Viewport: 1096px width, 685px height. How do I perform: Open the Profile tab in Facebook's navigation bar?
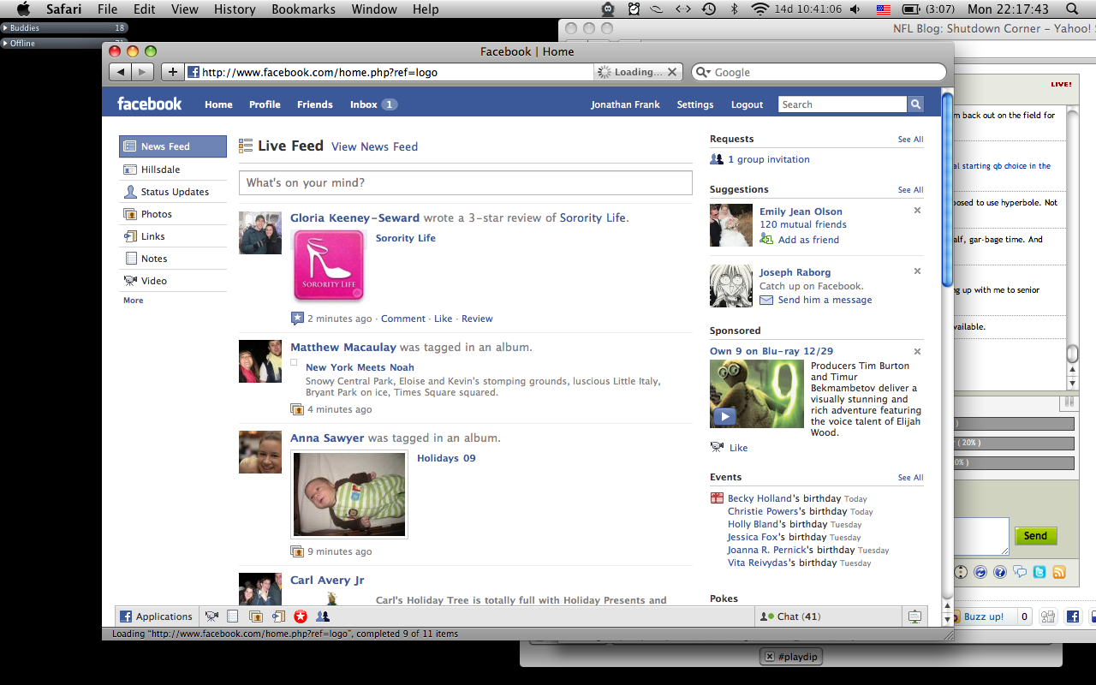click(x=265, y=104)
